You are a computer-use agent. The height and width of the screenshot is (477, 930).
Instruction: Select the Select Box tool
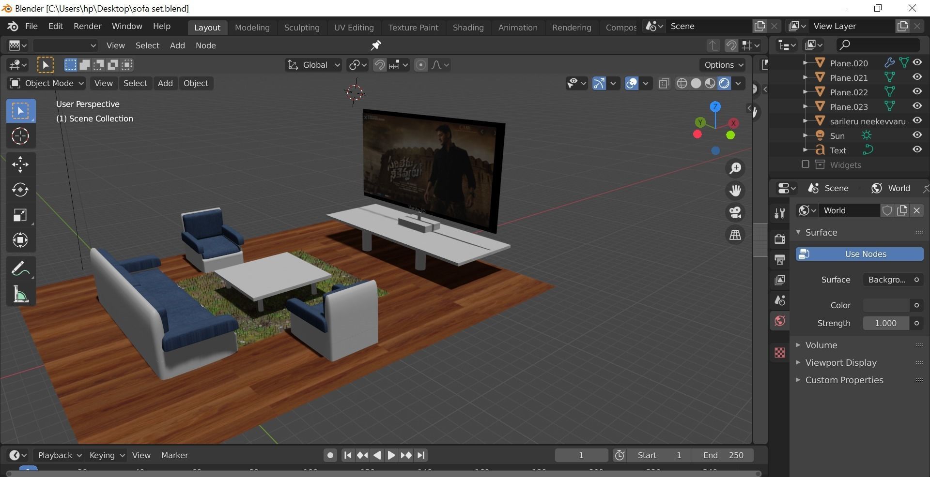[20, 111]
